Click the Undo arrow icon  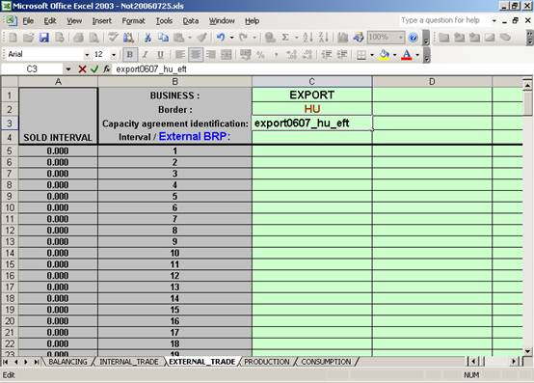point(221,38)
